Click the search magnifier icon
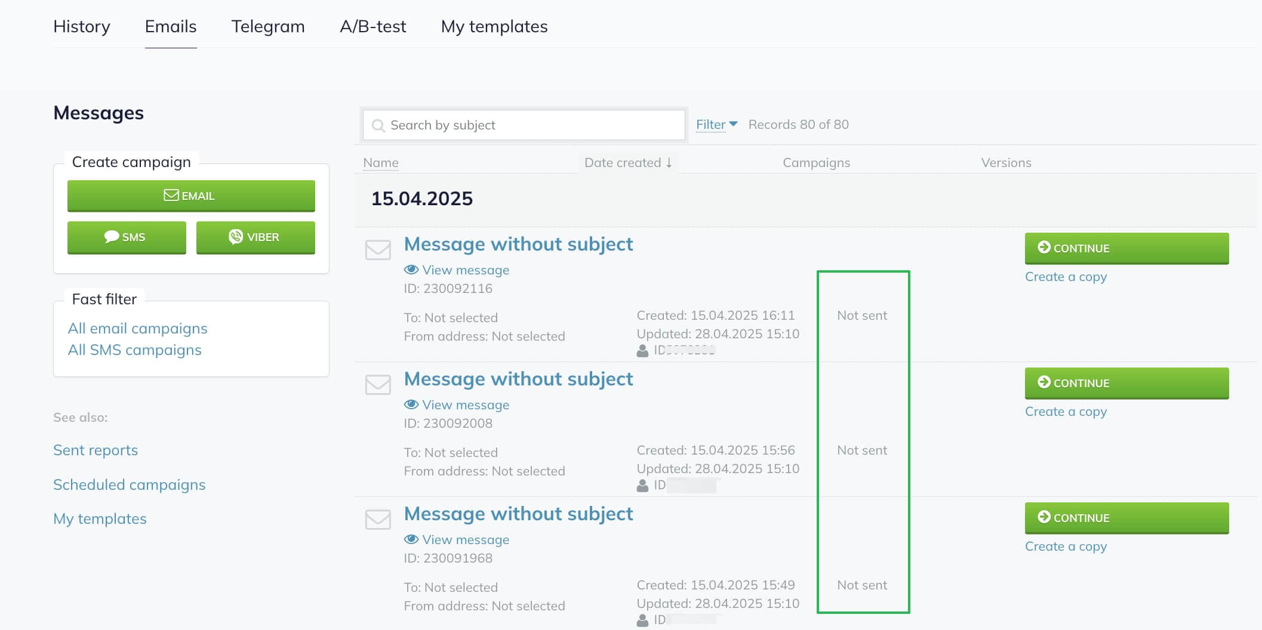1262x630 pixels. click(378, 125)
